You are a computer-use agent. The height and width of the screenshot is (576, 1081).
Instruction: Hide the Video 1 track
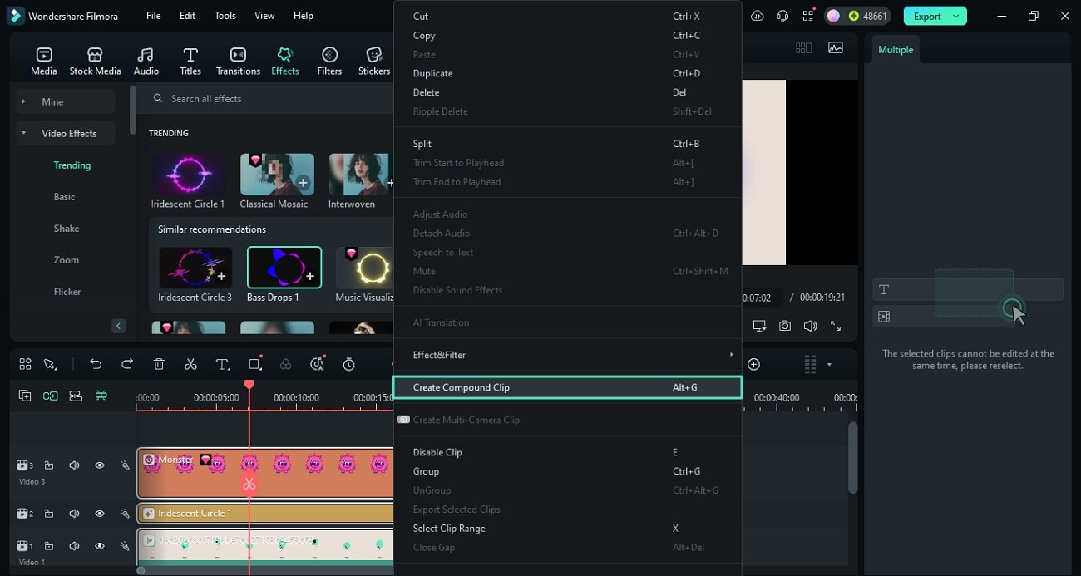click(100, 546)
